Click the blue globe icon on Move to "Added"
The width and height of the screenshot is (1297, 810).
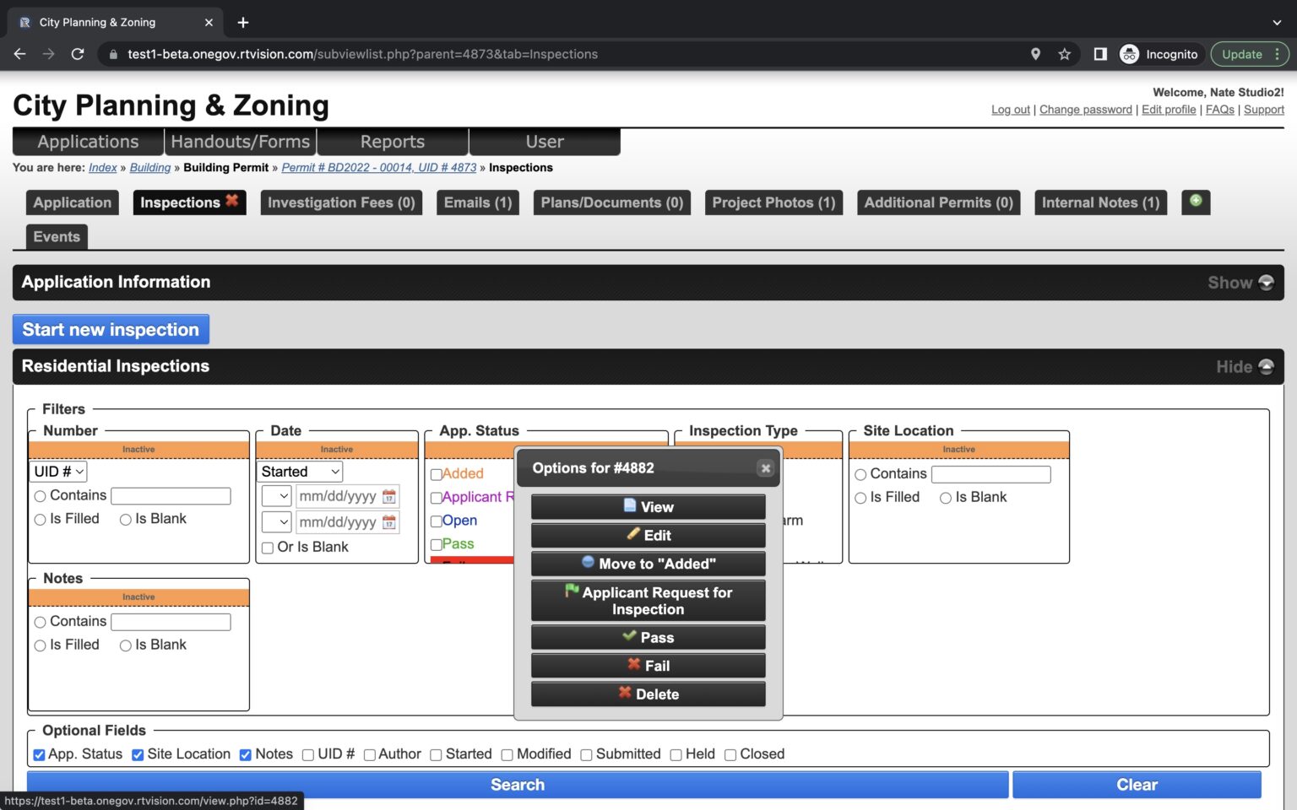click(588, 563)
